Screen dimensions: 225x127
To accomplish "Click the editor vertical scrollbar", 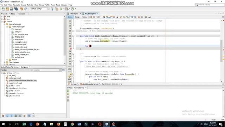I will click(x=221, y=51).
